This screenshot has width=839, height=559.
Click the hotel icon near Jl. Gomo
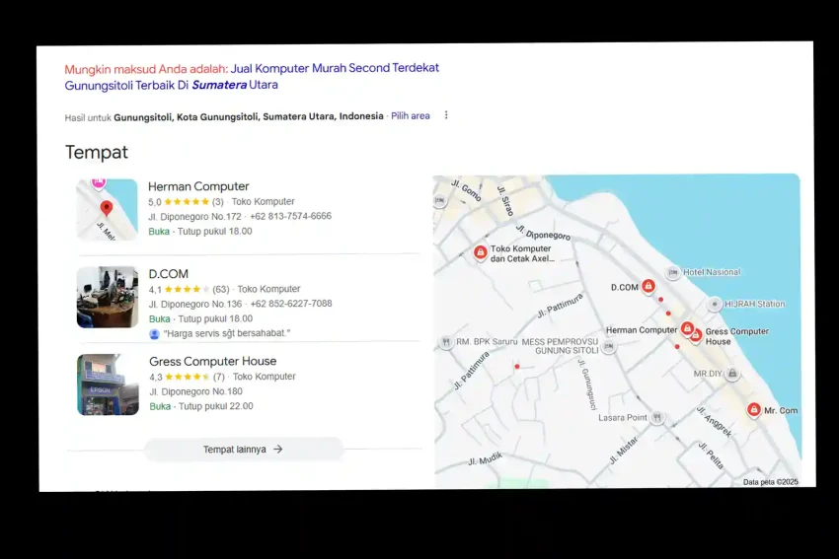tap(440, 201)
